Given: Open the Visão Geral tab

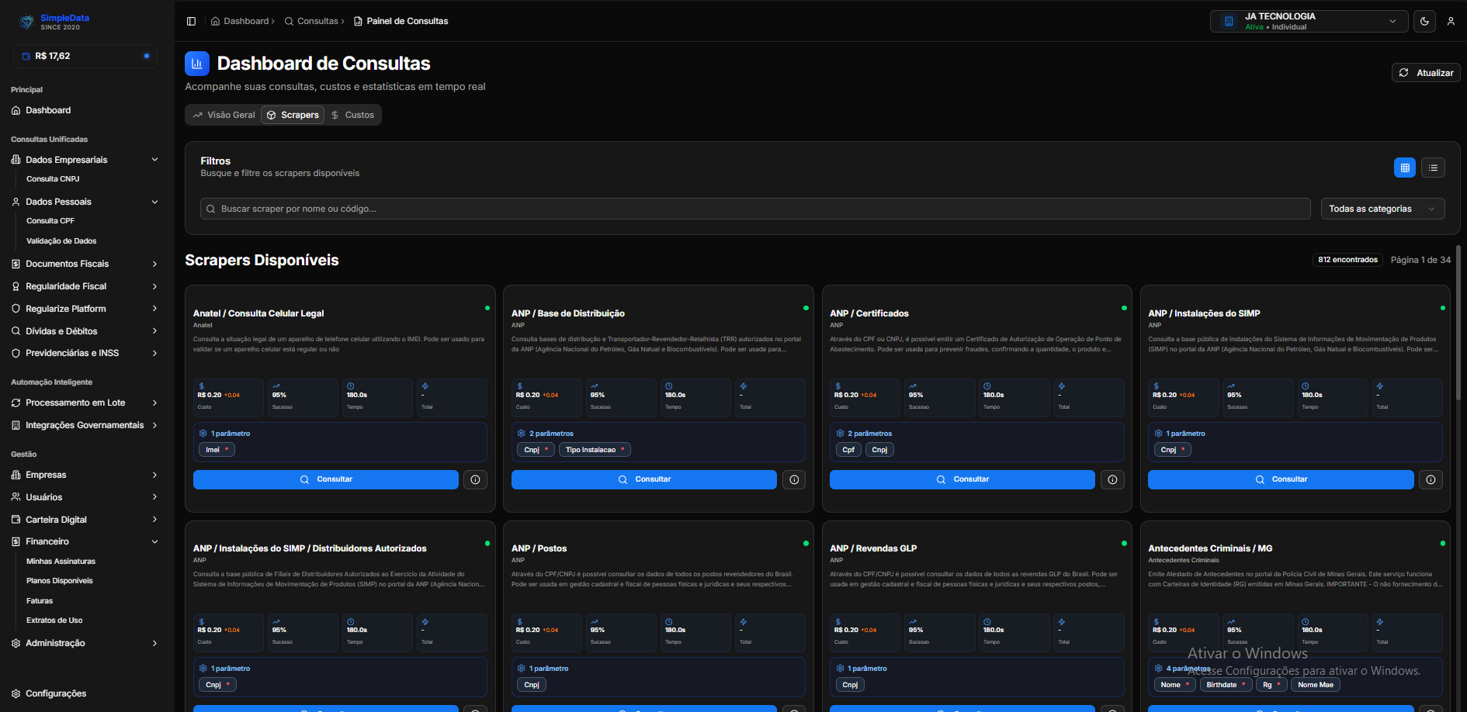Looking at the screenshot, I should pos(222,114).
